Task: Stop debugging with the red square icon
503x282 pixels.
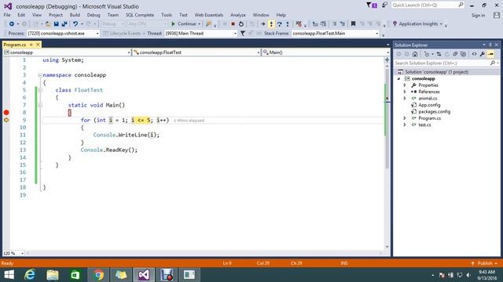Action: [233, 24]
